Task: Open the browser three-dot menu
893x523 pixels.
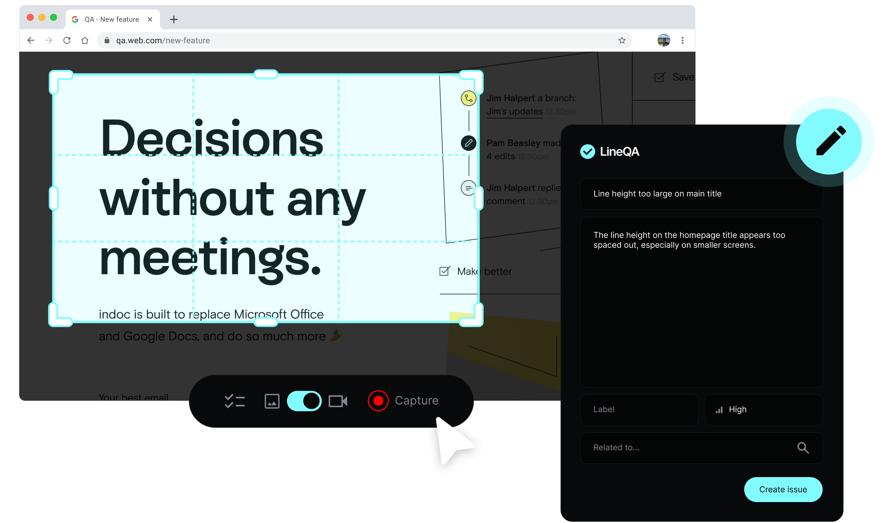Action: tap(683, 40)
